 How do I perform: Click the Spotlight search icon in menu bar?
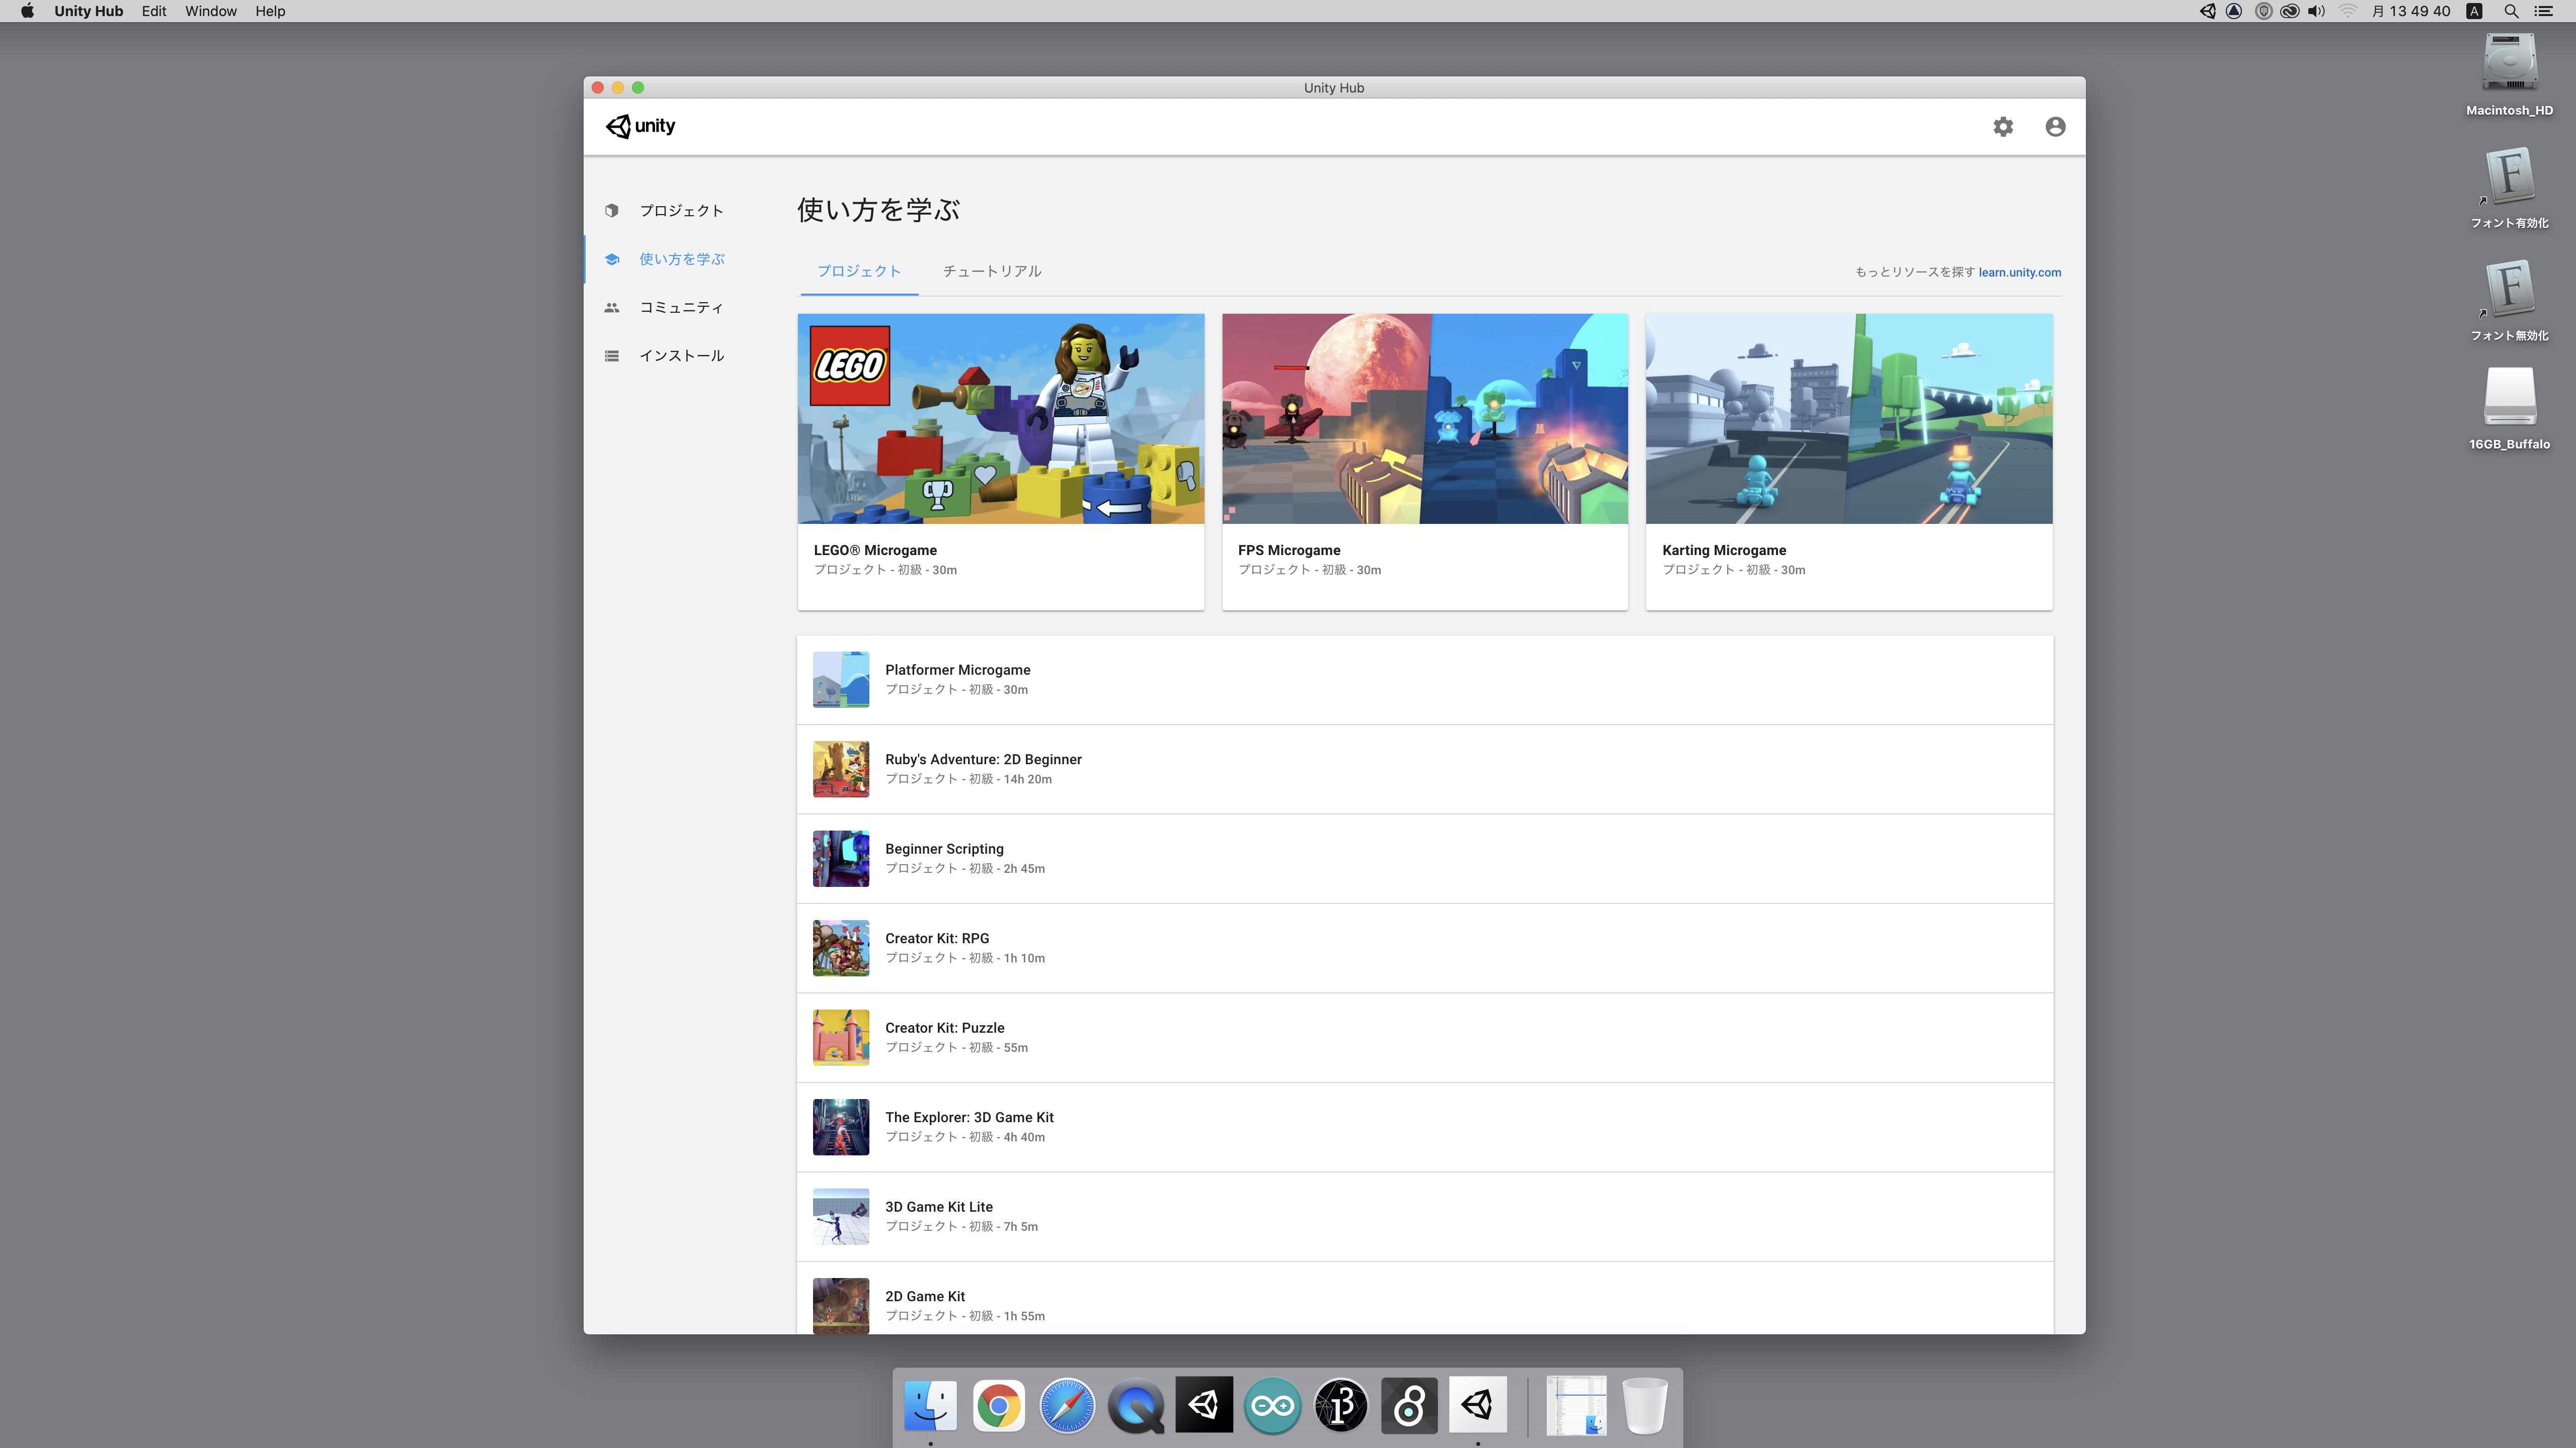click(x=2510, y=11)
